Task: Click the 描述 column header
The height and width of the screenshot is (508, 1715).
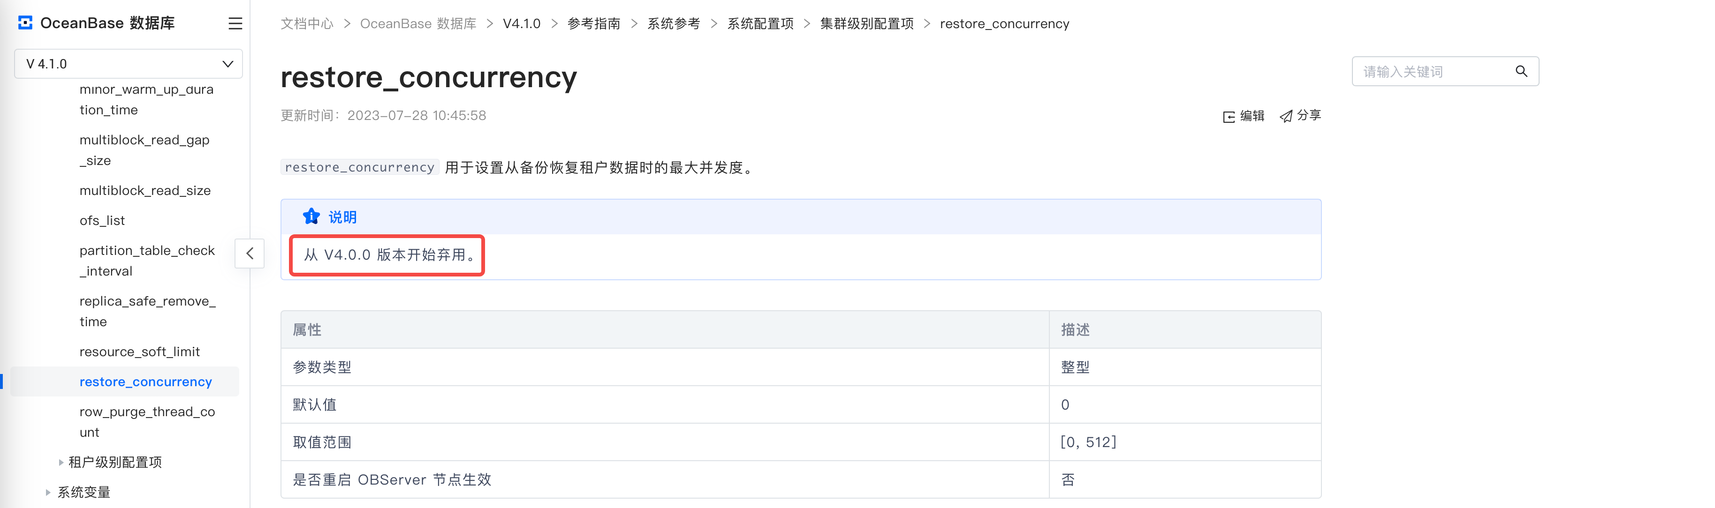Action: click(x=1185, y=330)
